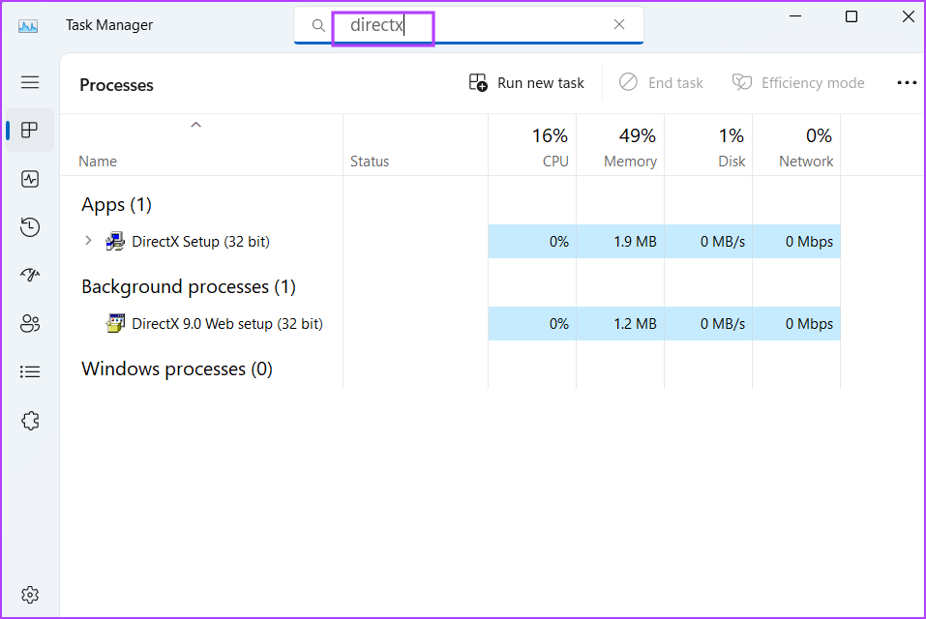Sort by the CPU column header

pos(533,146)
